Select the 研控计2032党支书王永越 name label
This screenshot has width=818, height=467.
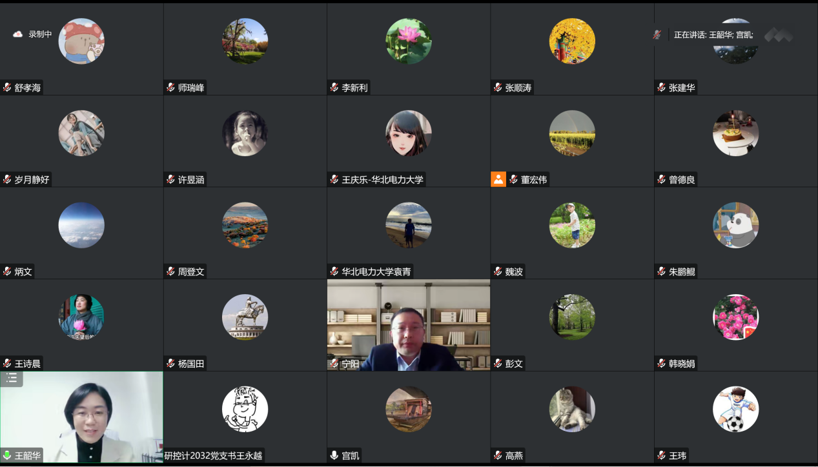point(214,456)
